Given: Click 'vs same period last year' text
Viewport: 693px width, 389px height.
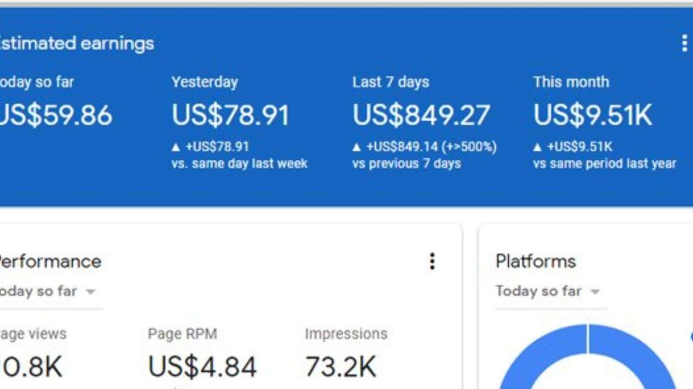Looking at the screenshot, I should click(x=604, y=164).
